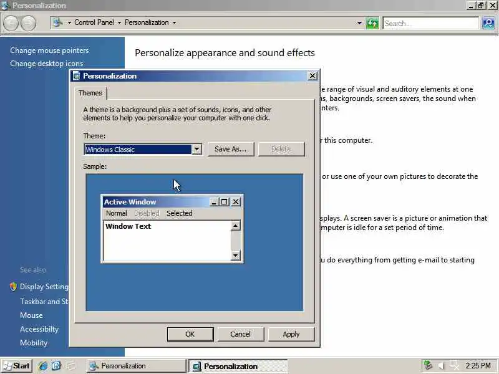Click Selected in the sample window menu
The height and width of the screenshot is (374, 499).
point(179,213)
